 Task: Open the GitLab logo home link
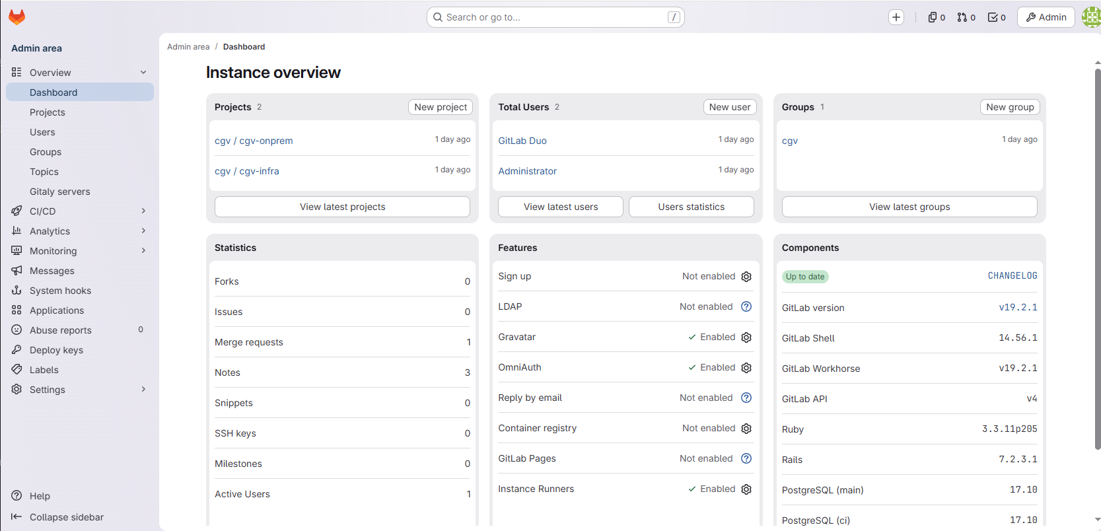point(17,17)
